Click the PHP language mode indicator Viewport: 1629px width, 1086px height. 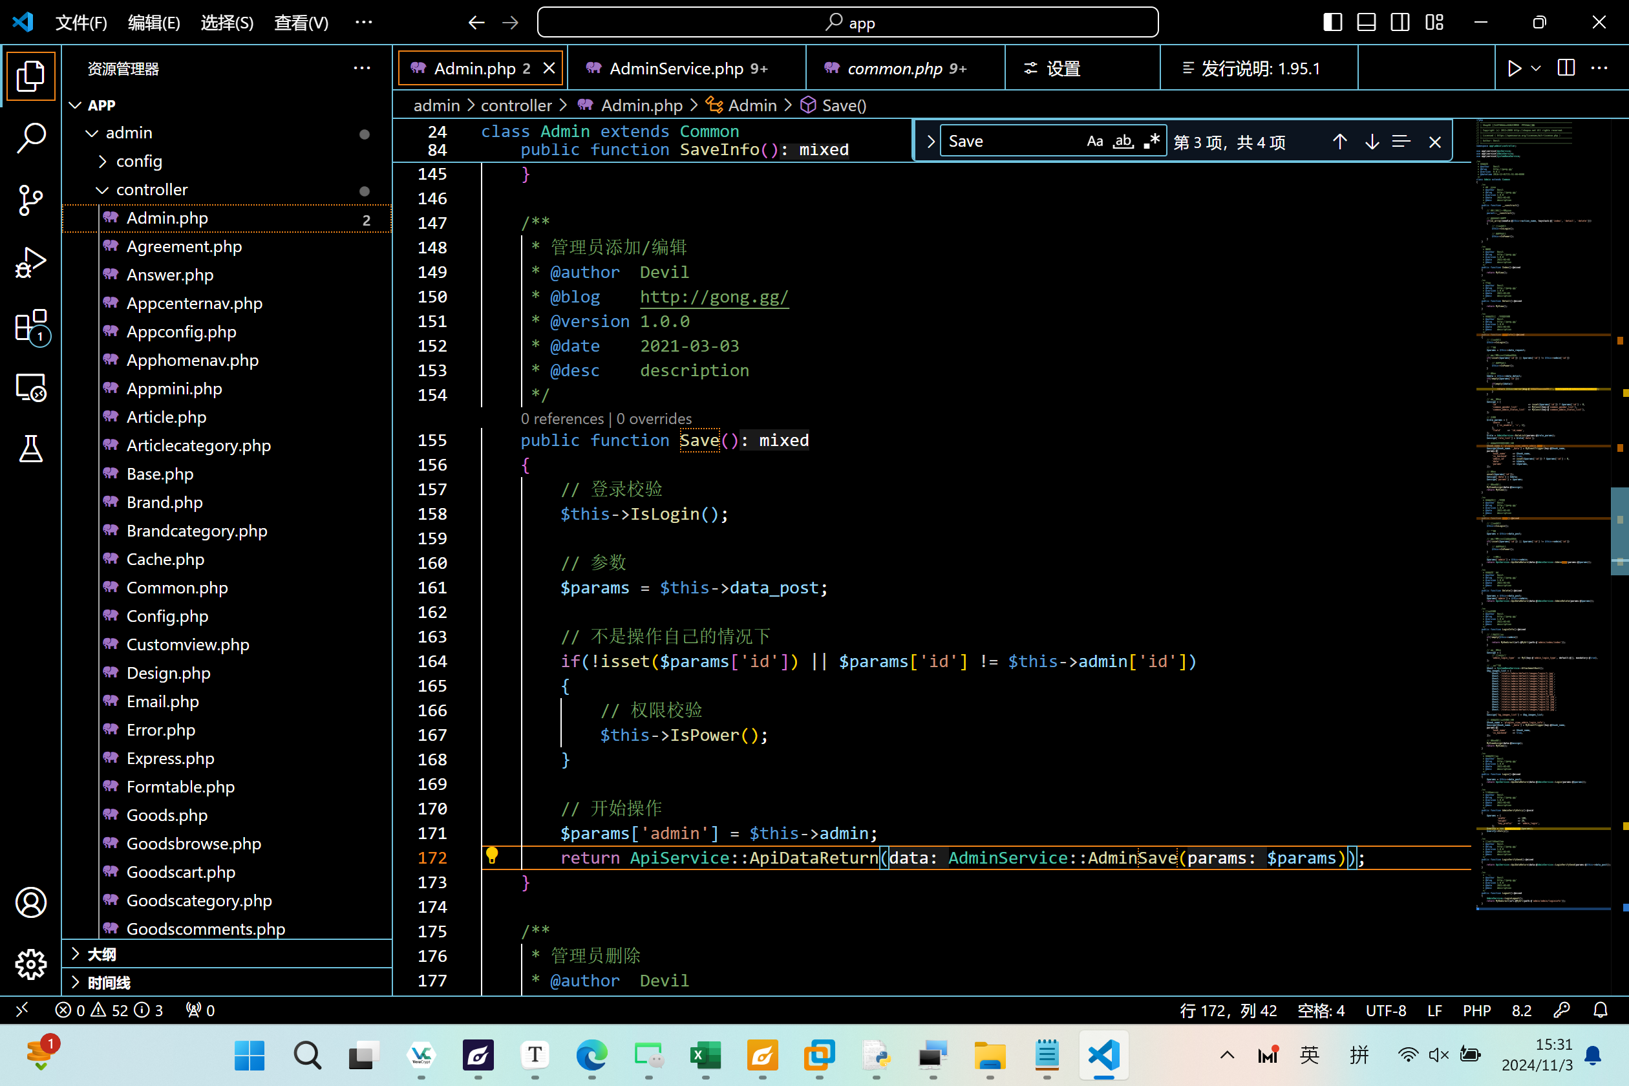(x=1476, y=1010)
